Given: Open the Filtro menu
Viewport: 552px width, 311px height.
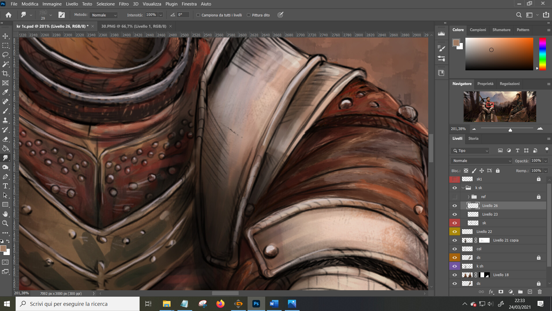Looking at the screenshot, I should pos(124,4).
